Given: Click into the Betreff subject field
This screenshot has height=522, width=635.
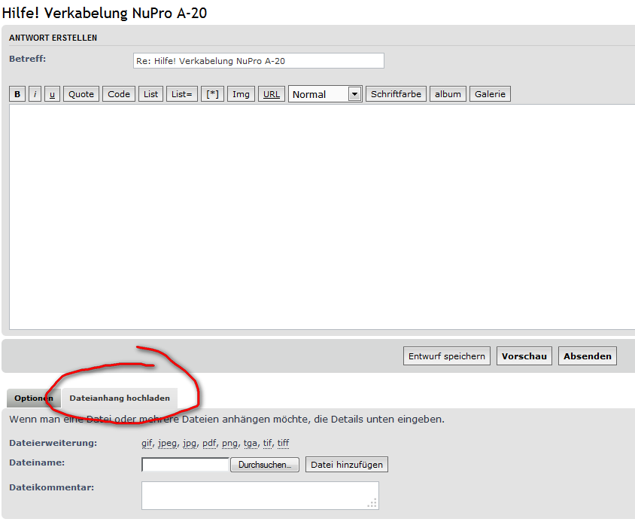Looking at the screenshot, I should point(258,60).
